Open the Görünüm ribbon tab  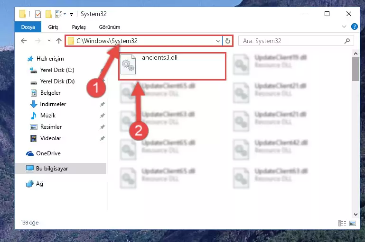110,27
